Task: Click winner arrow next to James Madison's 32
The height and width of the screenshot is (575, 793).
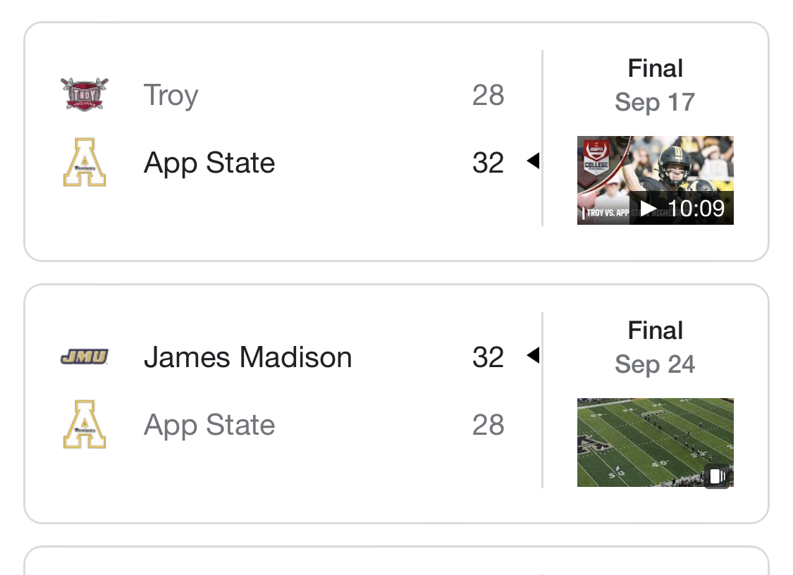Action: point(533,355)
